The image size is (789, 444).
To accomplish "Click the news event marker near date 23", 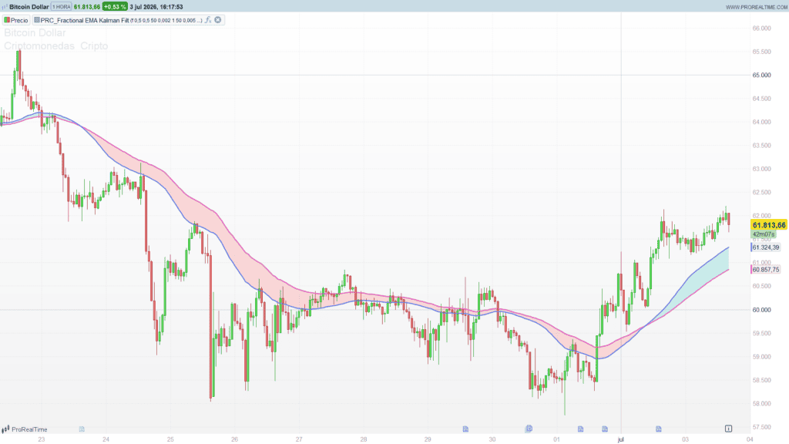I will click(82, 429).
